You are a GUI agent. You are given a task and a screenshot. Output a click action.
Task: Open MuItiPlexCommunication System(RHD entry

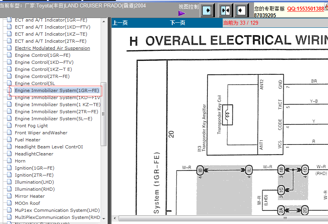click(57, 217)
